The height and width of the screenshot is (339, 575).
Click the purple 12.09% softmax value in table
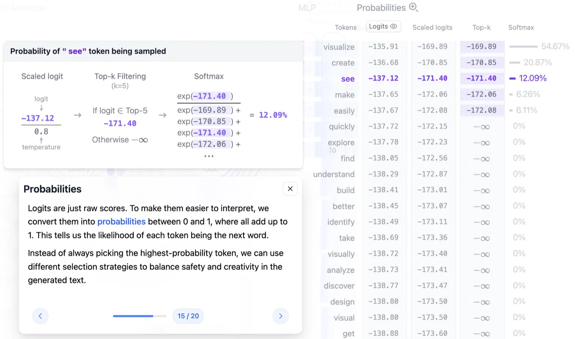pos(533,78)
